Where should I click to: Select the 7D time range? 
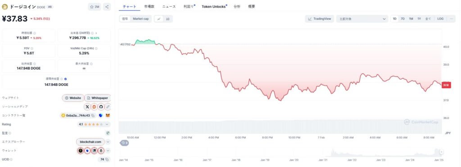[403, 19]
